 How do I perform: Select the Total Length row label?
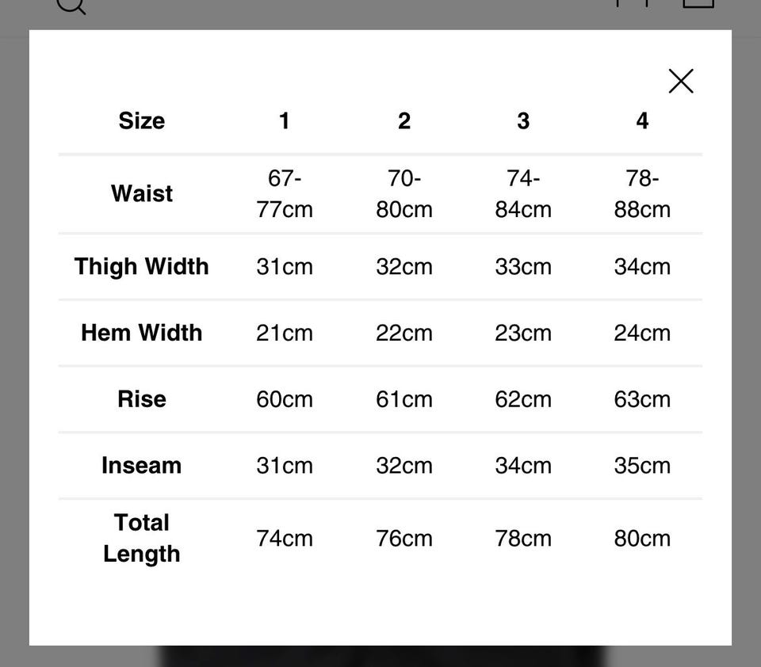[x=142, y=538]
